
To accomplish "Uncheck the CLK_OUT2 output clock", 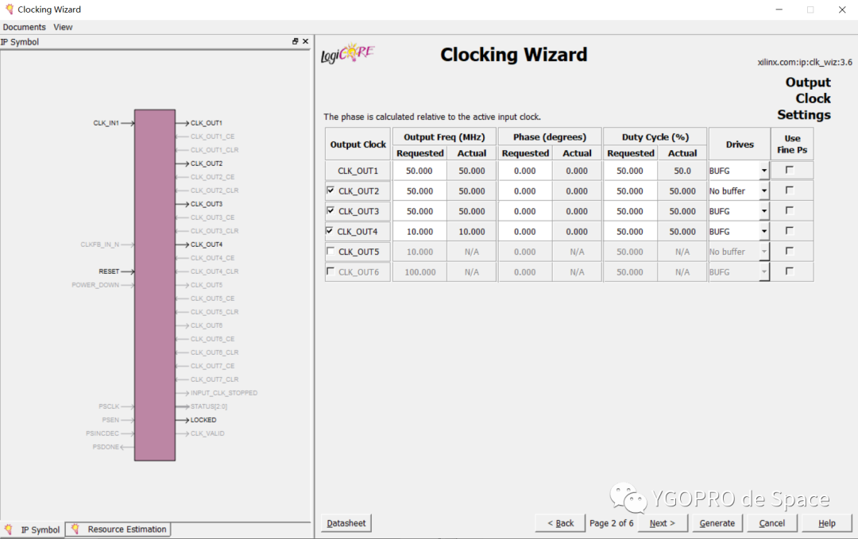I will [x=330, y=191].
